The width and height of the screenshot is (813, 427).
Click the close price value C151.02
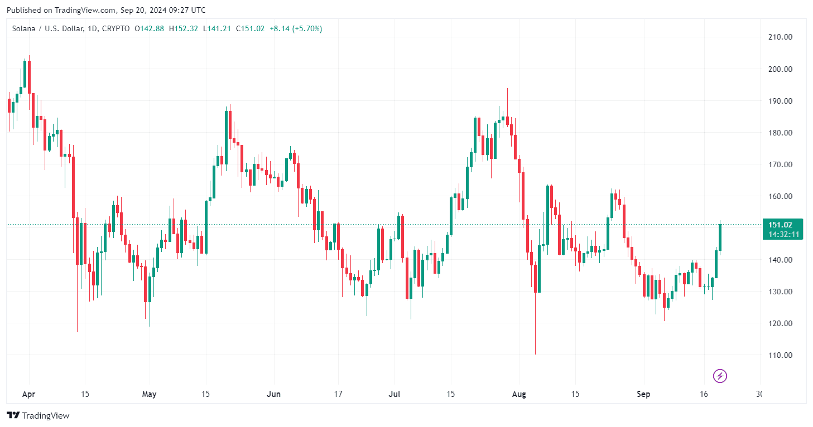coord(251,28)
